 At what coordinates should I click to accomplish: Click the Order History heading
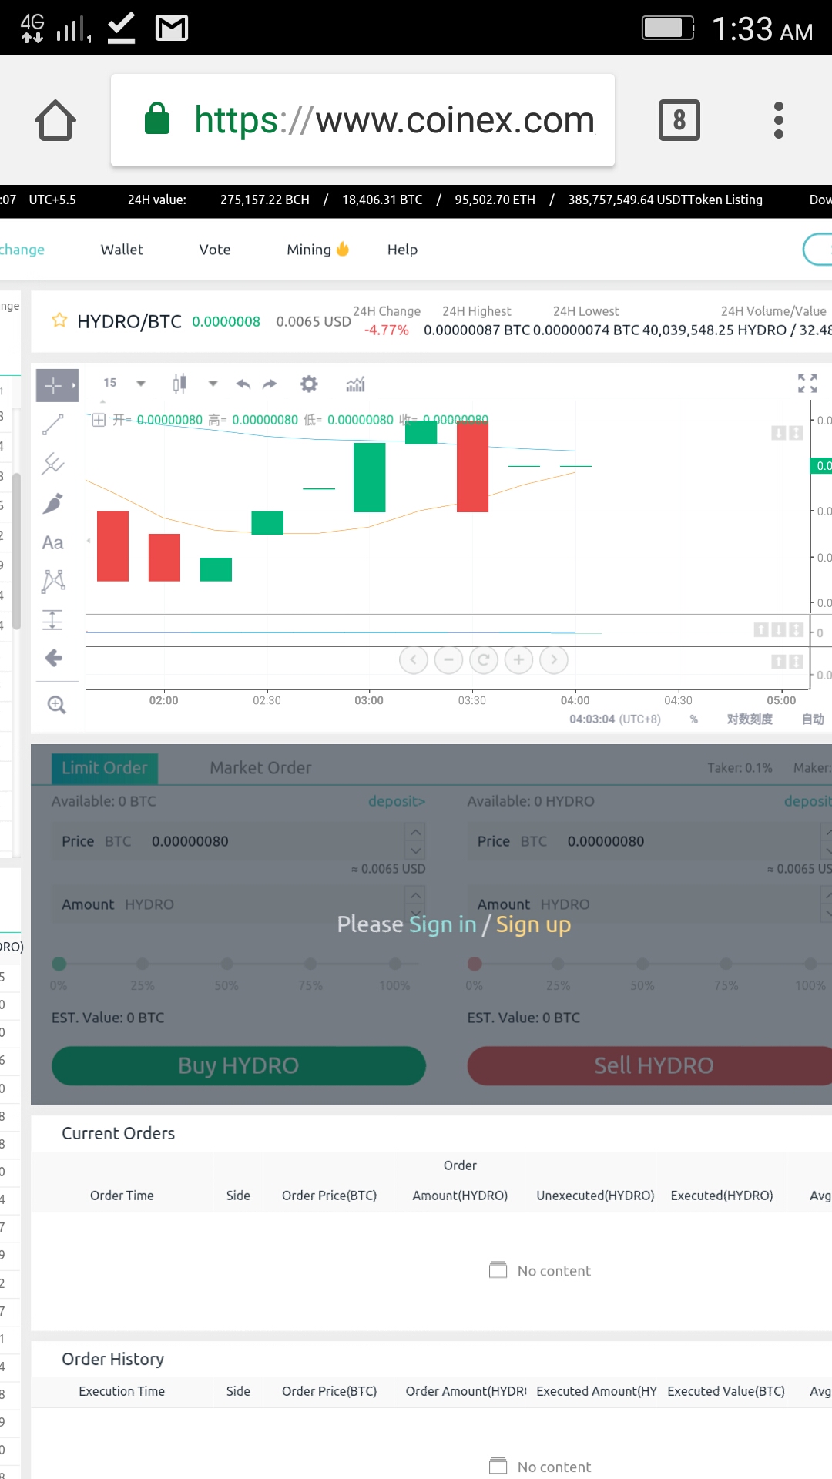click(x=112, y=1359)
